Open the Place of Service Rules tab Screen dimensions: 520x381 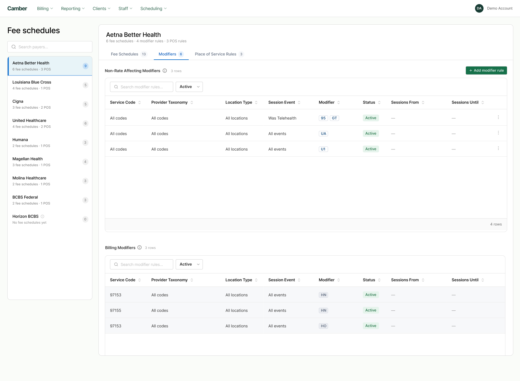click(219, 54)
